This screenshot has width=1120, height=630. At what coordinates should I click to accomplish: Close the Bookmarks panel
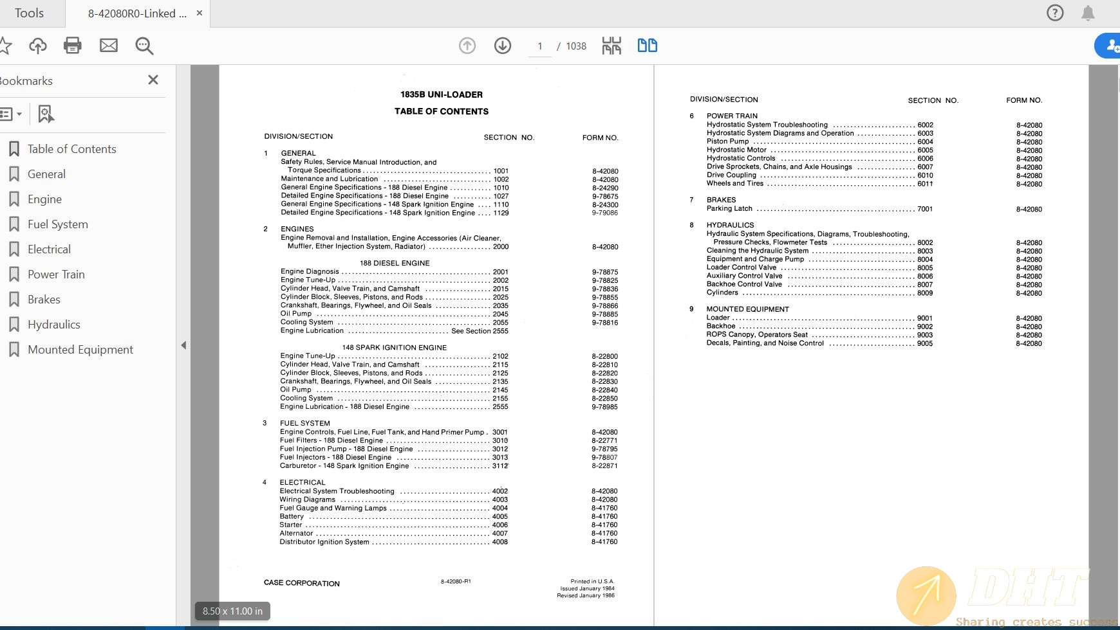pos(153,80)
